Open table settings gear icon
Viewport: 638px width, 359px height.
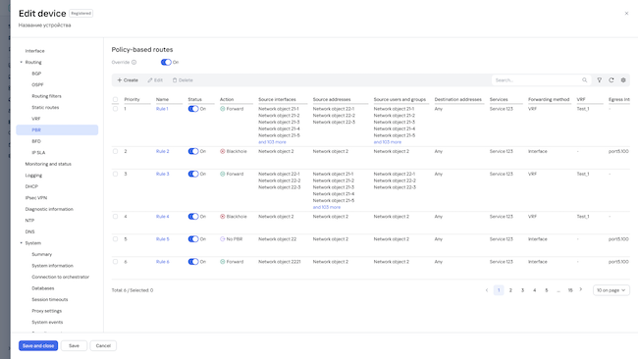tap(623, 80)
